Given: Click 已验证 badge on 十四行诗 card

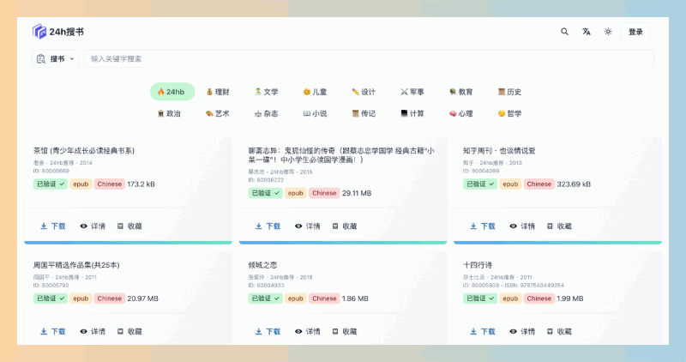Looking at the screenshot, I should [480, 299].
